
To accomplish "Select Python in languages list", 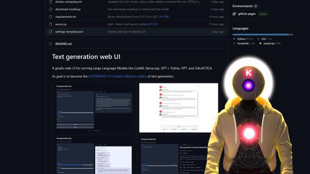I will point(241,39).
